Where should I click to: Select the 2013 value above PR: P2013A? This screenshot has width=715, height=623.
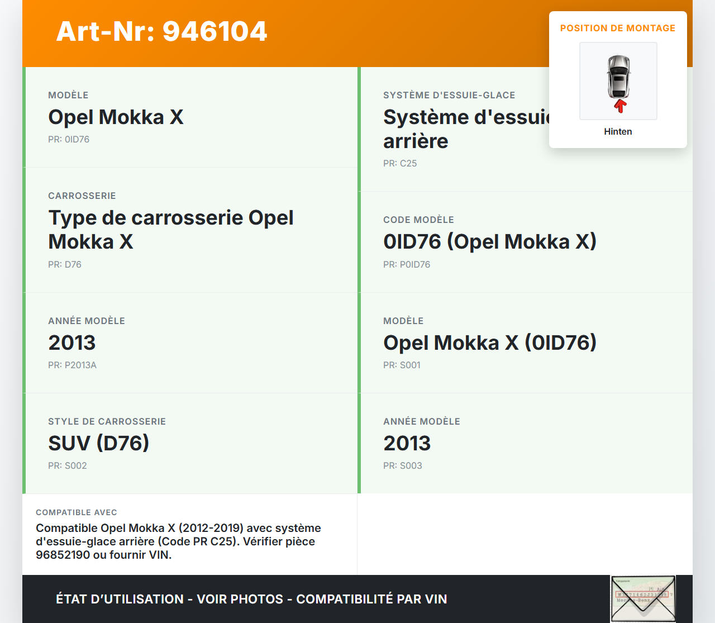[x=72, y=343]
